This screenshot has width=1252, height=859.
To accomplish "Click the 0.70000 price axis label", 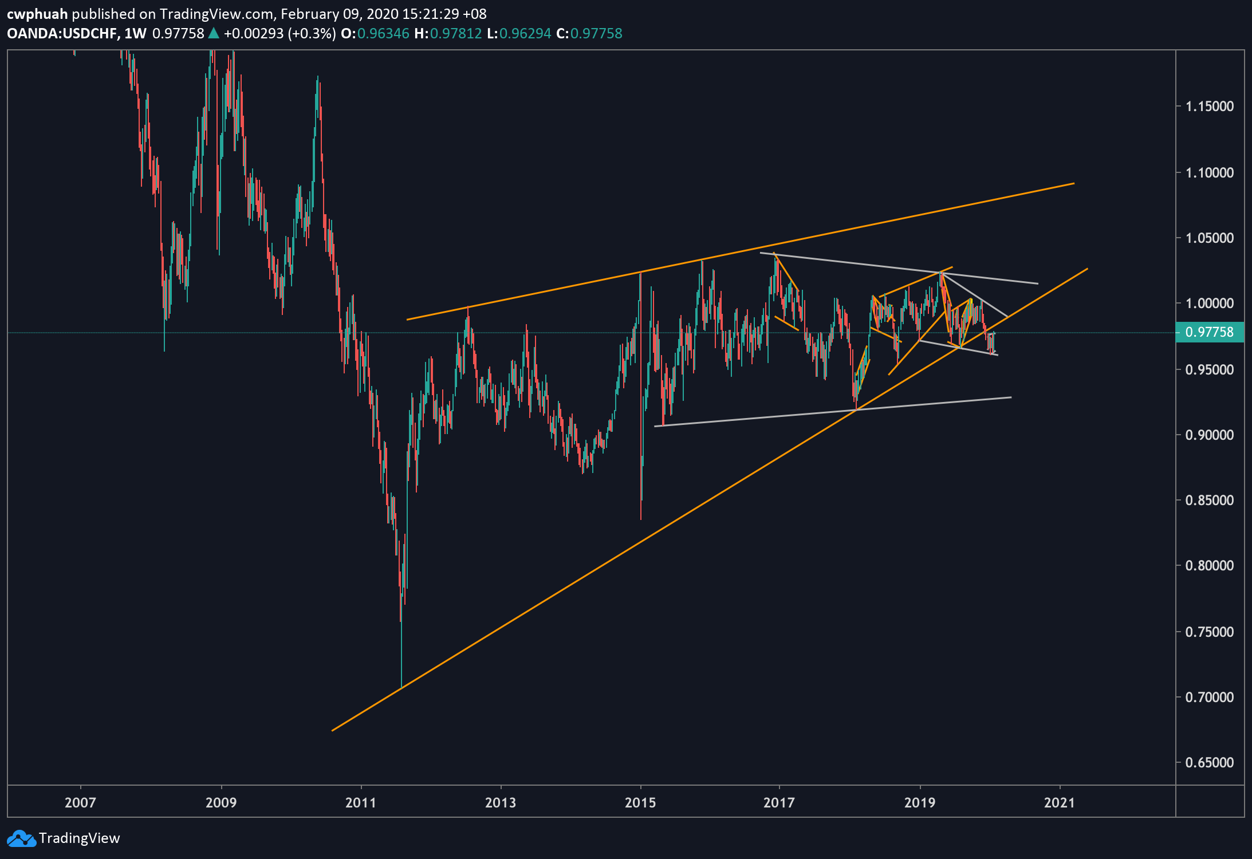I will point(1210,697).
